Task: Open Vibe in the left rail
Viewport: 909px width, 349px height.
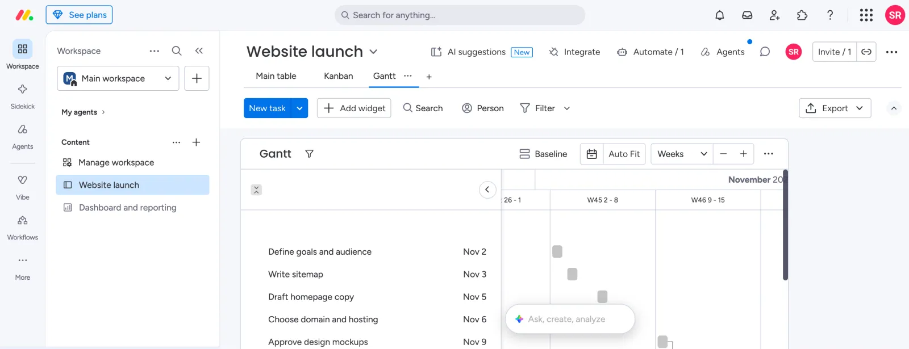Action: click(x=23, y=187)
